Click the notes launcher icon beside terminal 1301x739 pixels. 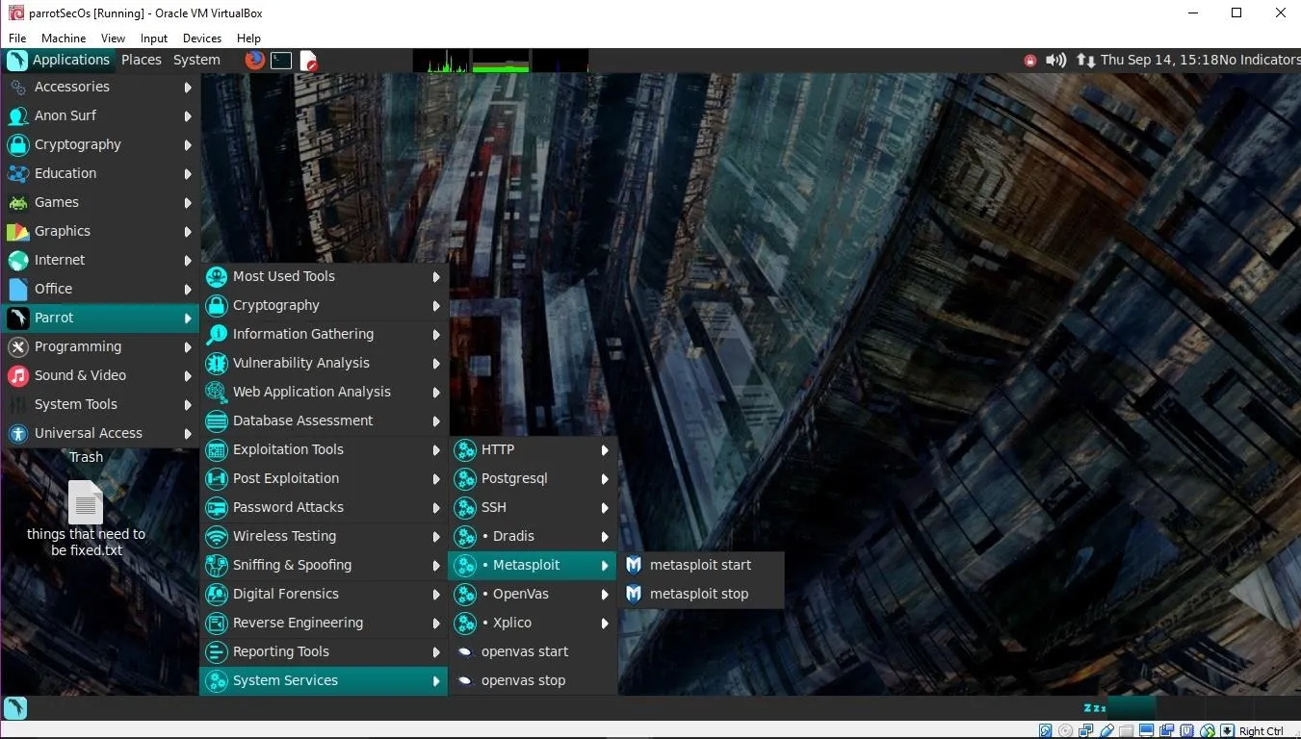click(308, 61)
